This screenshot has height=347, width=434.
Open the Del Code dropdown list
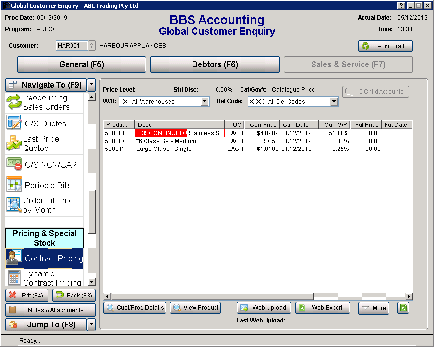334,102
